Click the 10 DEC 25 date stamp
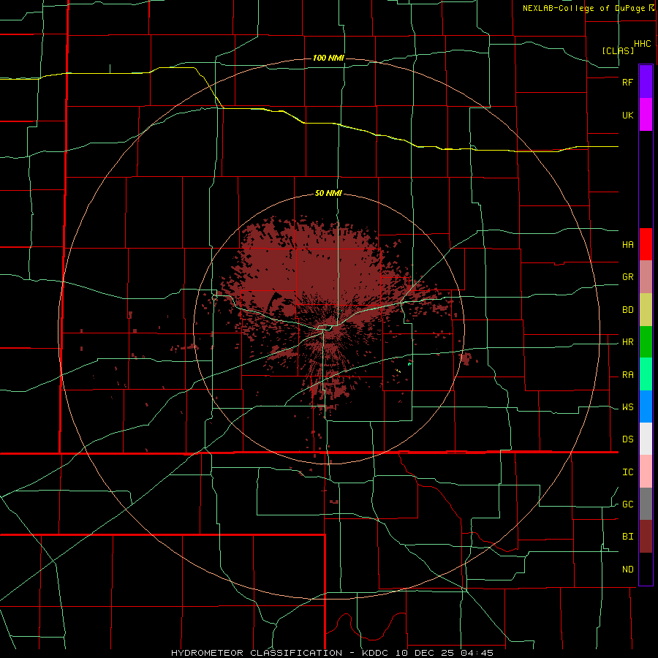Screen dimensions: 658x658 424,653
